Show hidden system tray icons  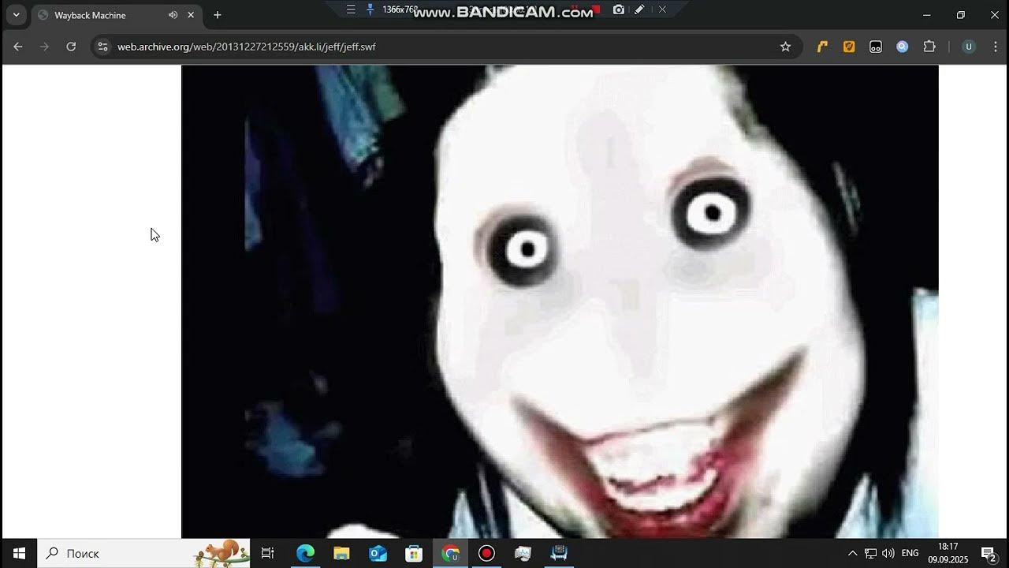852,553
